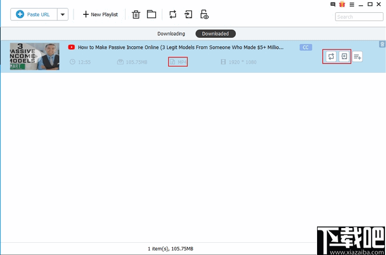Image resolution: width=386 pixels, height=255 pixels.
Task: Open the hamburger menu icon
Action: click(352, 5)
